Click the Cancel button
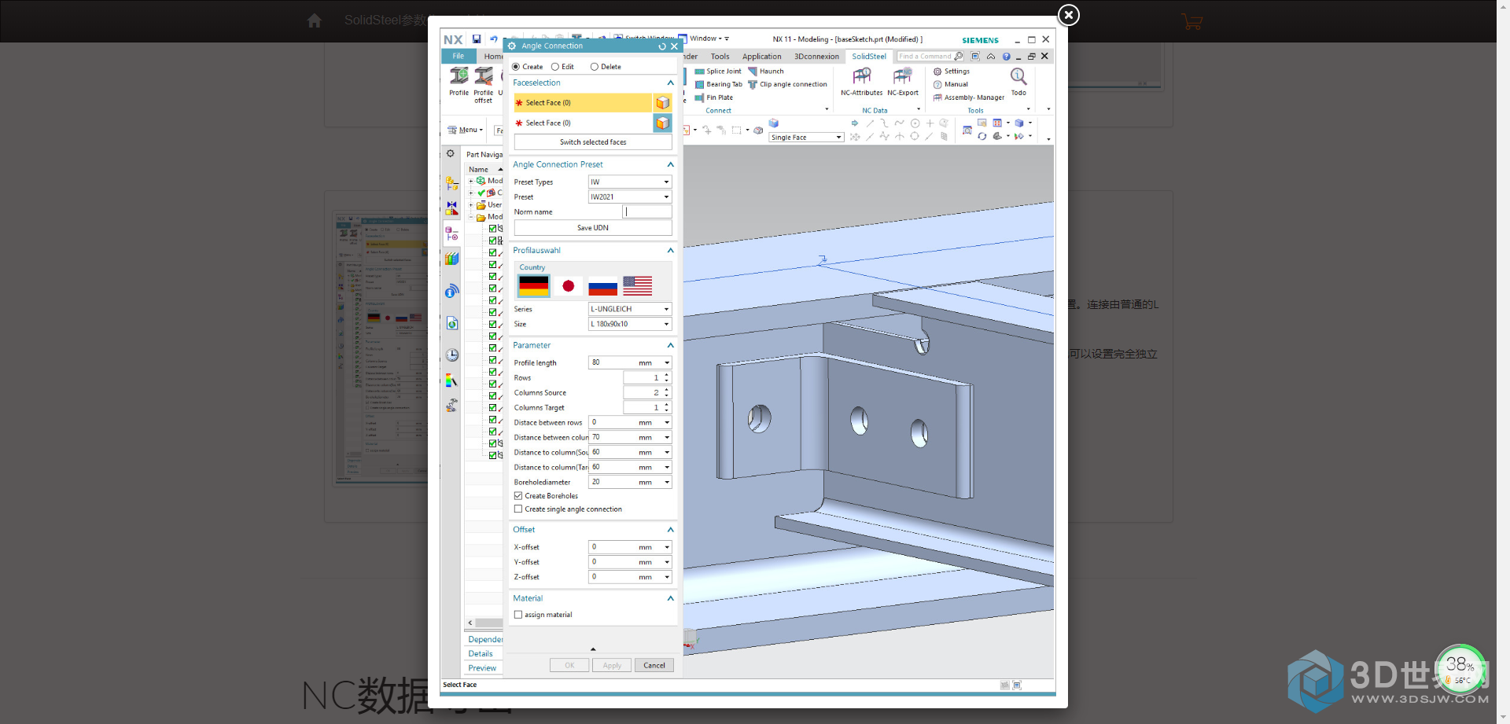Screen dimensions: 1510x724 654,666
